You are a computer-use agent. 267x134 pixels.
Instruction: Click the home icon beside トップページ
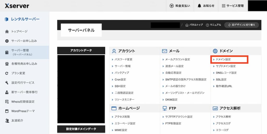coord(7,32)
